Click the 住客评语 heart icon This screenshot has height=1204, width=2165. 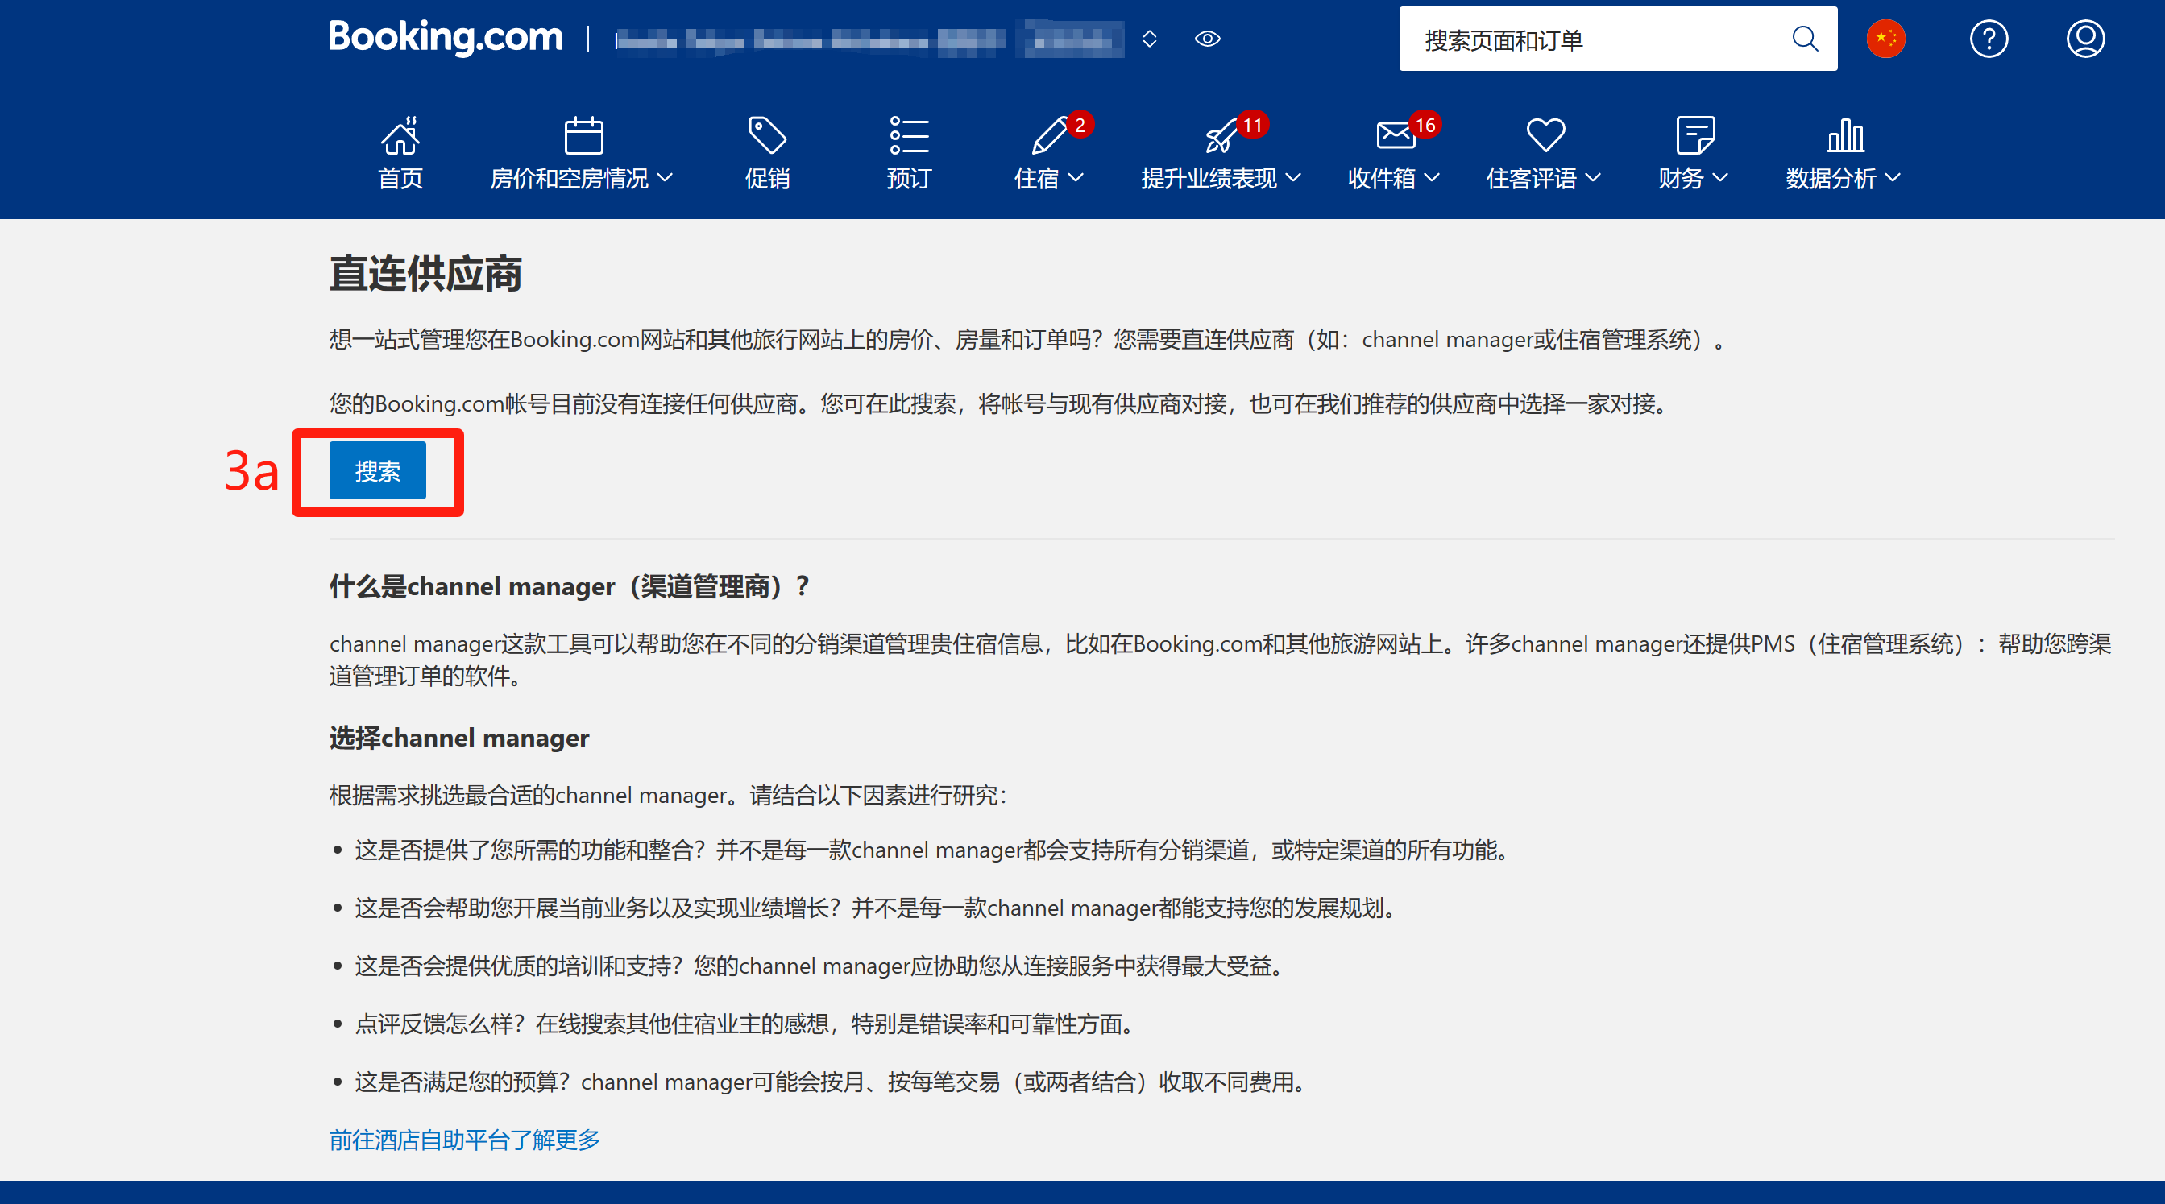(1545, 135)
